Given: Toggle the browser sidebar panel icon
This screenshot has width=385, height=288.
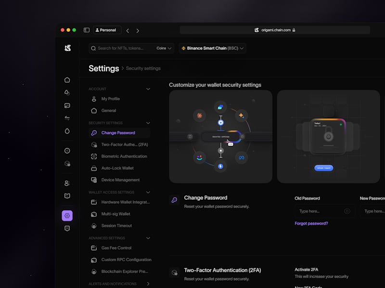Looking at the screenshot, I should 87,30.
